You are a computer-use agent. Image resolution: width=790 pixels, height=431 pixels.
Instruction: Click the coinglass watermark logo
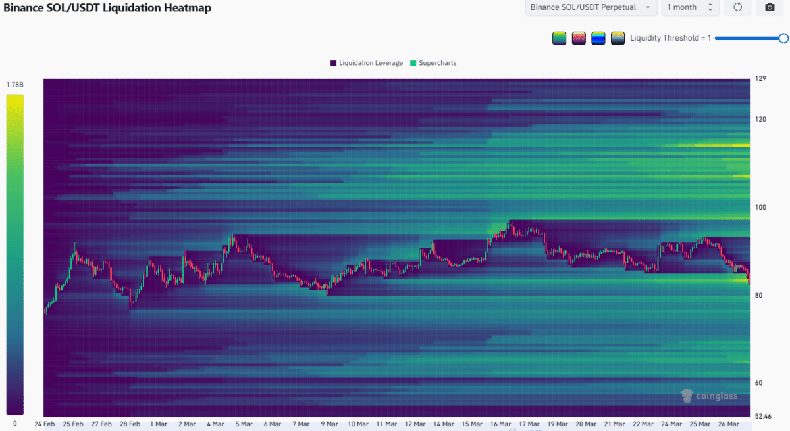point(709,396)
